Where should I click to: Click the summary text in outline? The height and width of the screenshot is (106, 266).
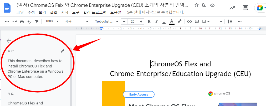35,69
